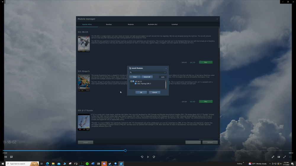Open the Available DLC tab

[152, 24]
